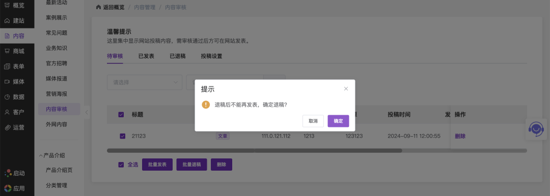Click the 2024-09-11 12:00:55 timestamp

tap(414, 136)
